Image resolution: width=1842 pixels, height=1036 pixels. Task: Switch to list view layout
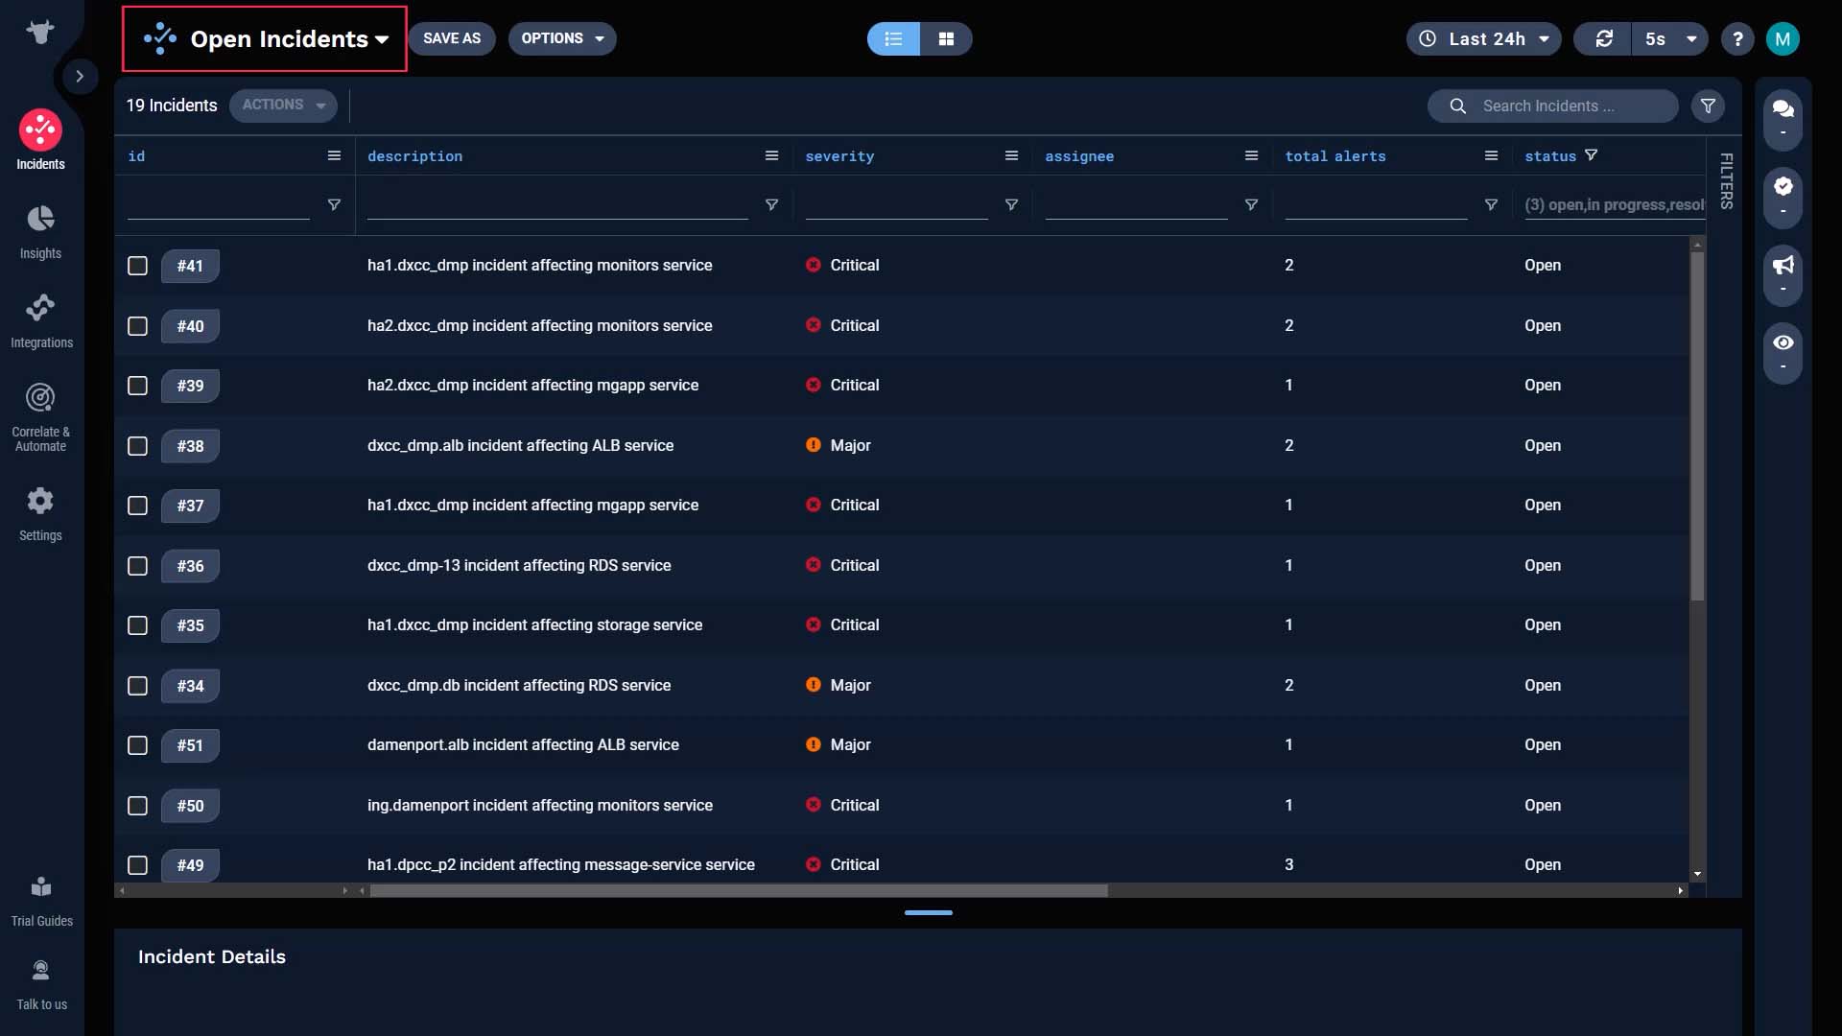coord(893,38)
